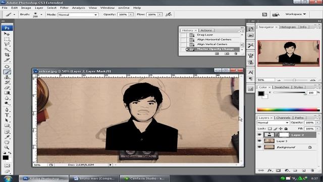Open the Brush preset picker arrow
323x182 pixels.
coord(41,15)
